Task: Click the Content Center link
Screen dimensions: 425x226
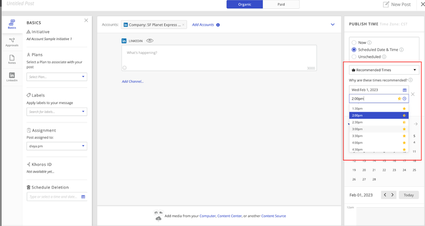Action: (x=229, y=216)
